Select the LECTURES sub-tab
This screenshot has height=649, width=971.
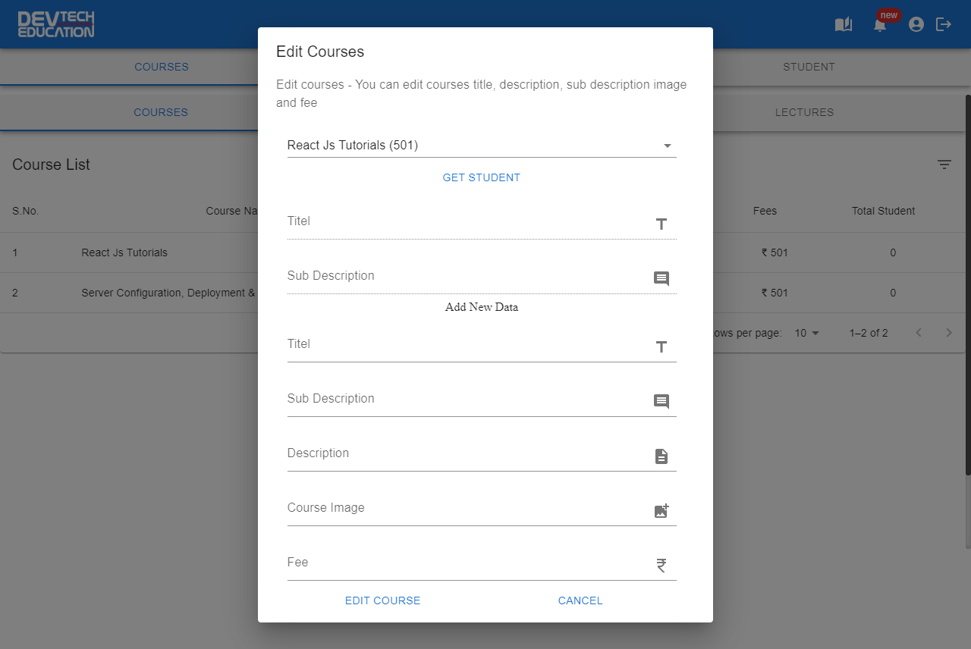click(x=804, y=112)
